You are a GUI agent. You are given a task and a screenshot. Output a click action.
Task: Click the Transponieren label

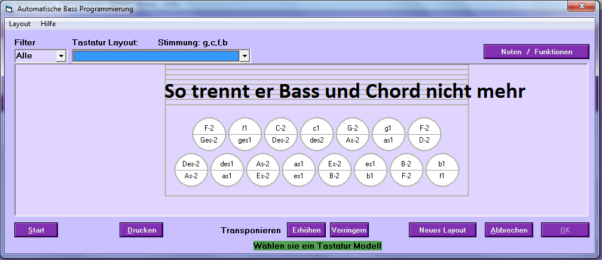pyautogui.click(x=250, y=231)
